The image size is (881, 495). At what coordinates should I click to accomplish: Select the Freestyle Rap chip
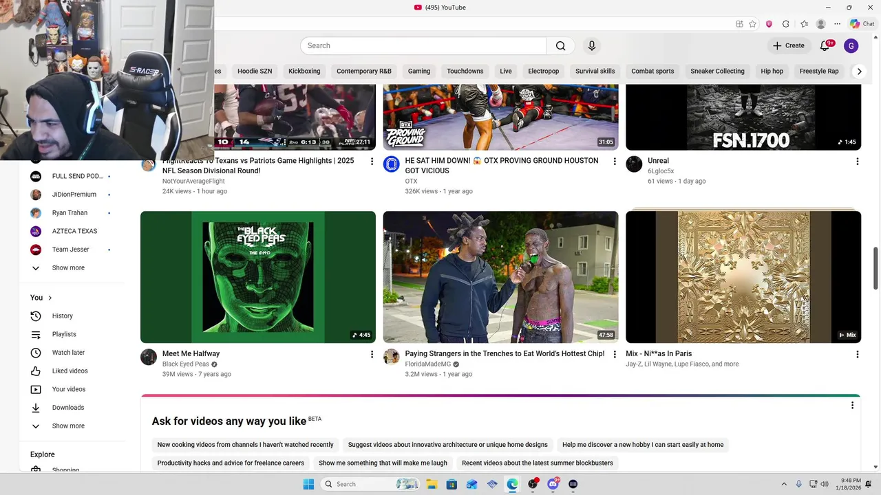coord(819,71)
